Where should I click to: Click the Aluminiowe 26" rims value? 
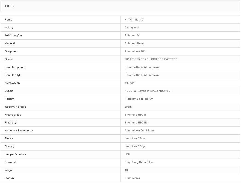[x=135, y=51]
